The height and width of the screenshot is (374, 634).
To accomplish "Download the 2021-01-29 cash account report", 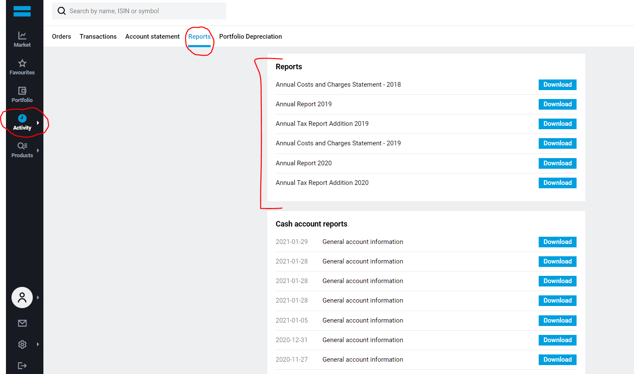I will (x=557, y=242).
